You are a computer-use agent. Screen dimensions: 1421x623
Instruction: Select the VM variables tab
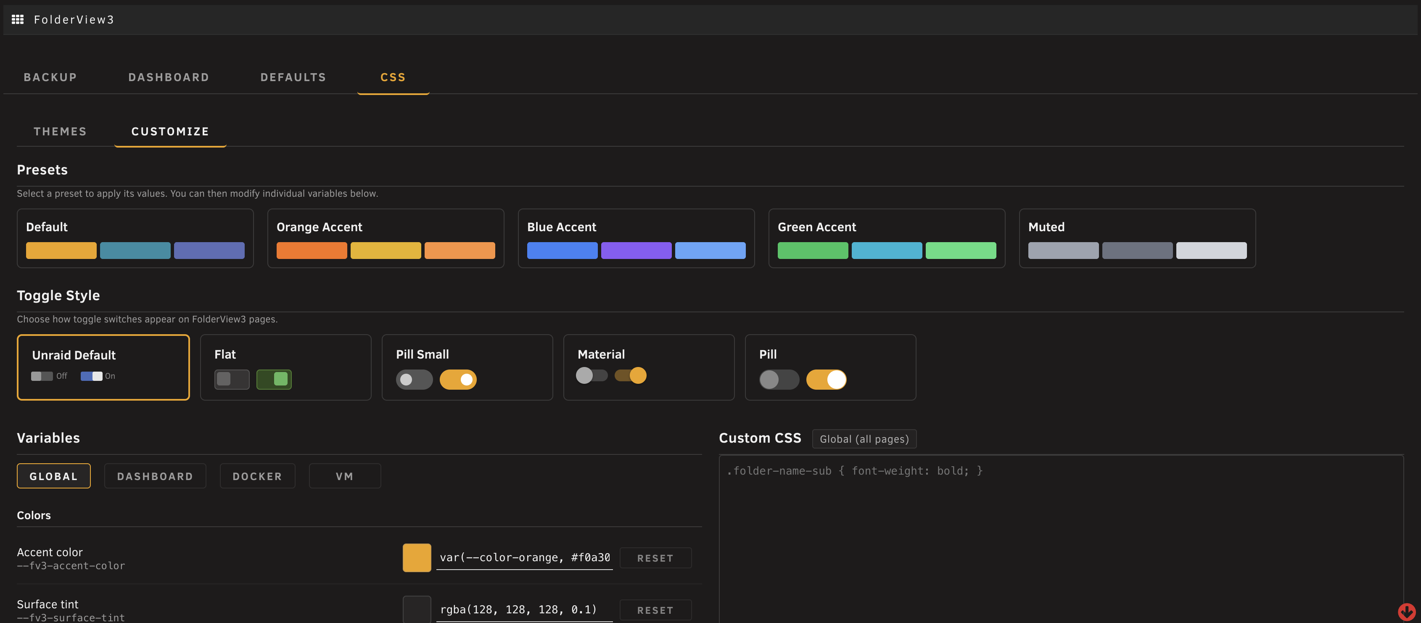[345, 476]
